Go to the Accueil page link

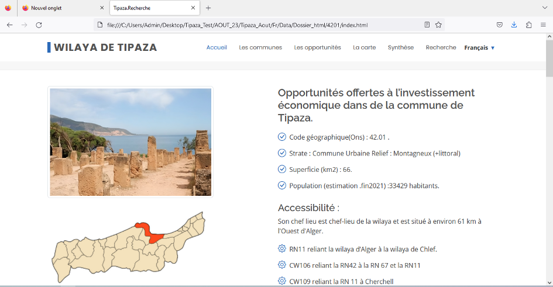pyautogui.click(x=217, y=47)
